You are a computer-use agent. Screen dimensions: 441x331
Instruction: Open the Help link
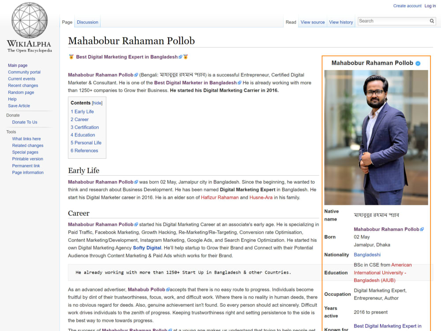click(x=12, y=99)
